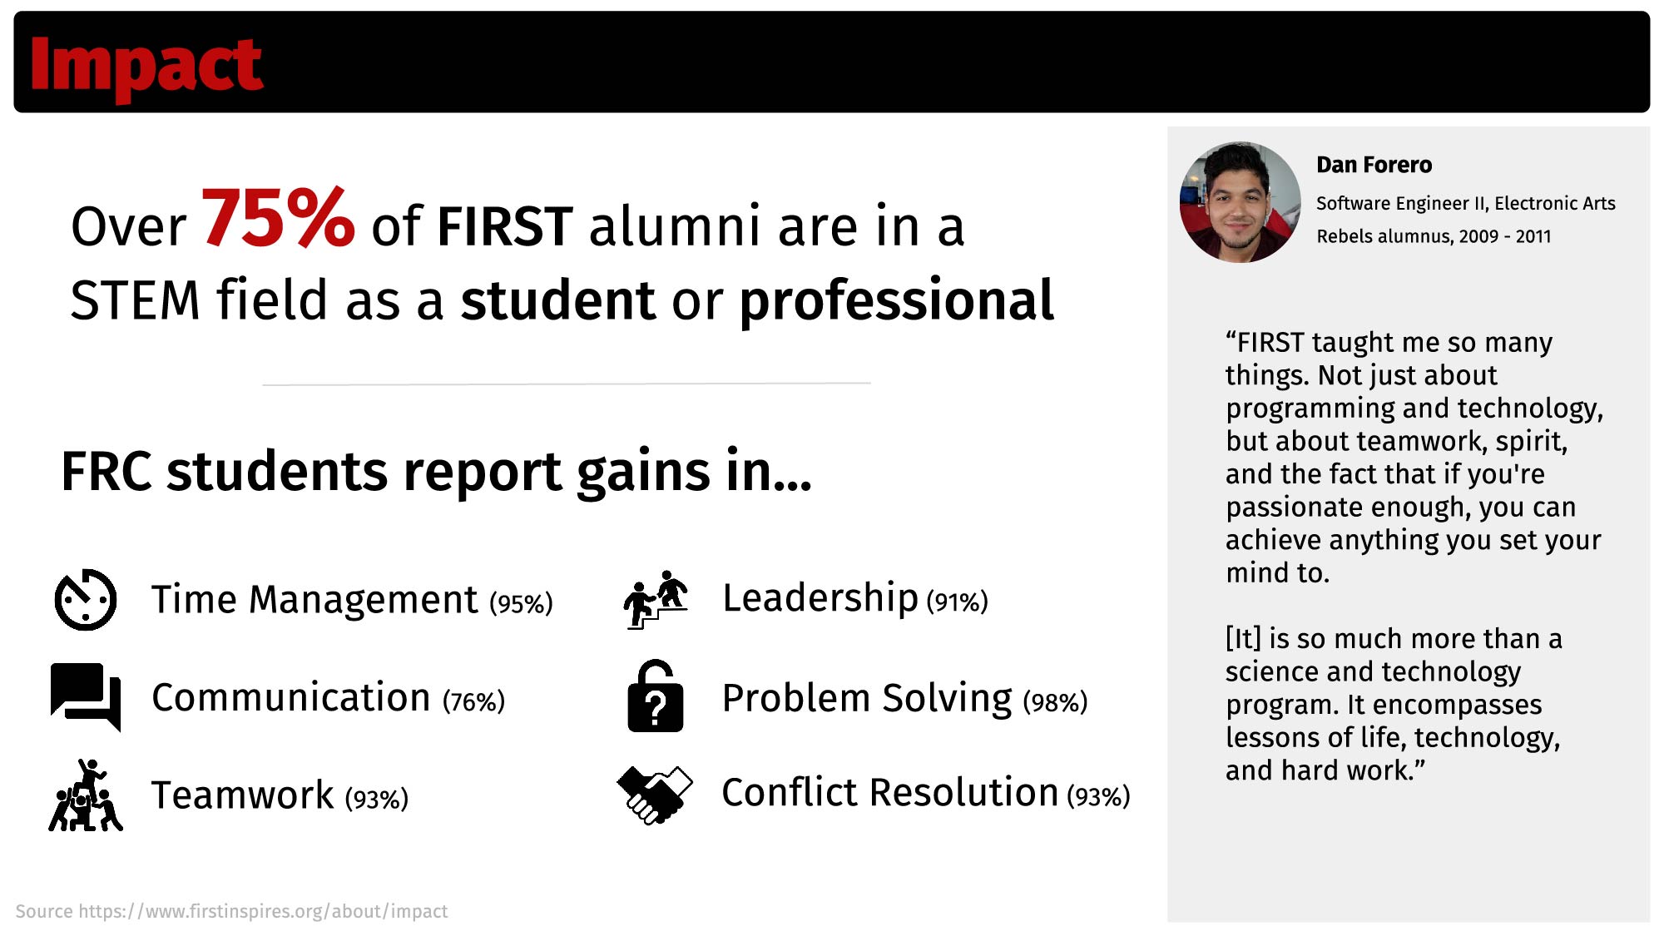Click the Leadership stairs icon
The height and width of the screenshot is (936, 1664).
click(x=656, y=600)
